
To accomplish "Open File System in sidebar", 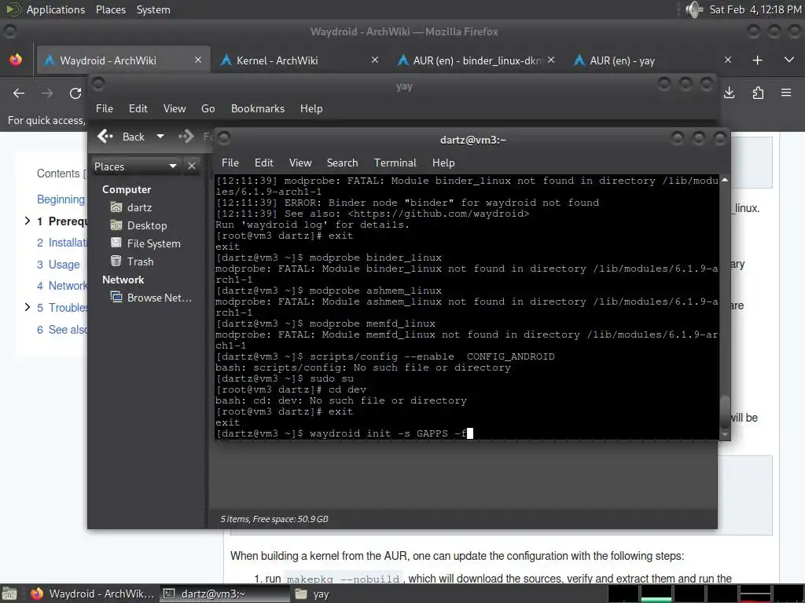I will (145, 243).
